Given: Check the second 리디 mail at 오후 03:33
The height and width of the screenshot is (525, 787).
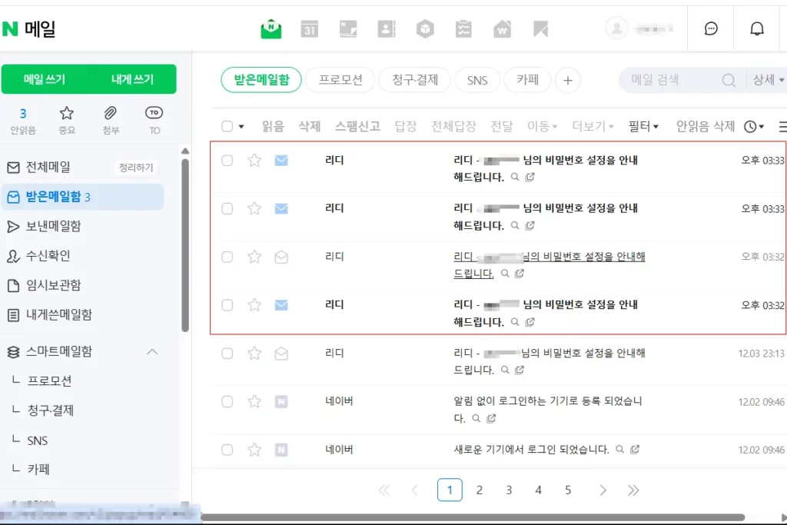Looking at the screenshot, I should [x=227, y=208].
